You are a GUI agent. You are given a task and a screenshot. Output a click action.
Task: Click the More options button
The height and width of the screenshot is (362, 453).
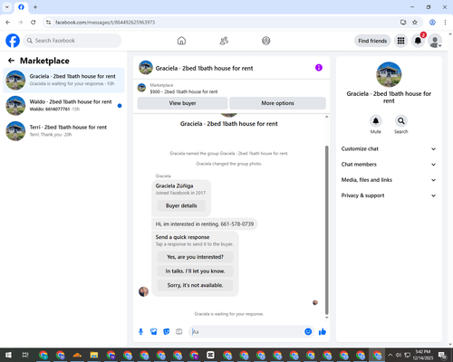coord(277,103)
